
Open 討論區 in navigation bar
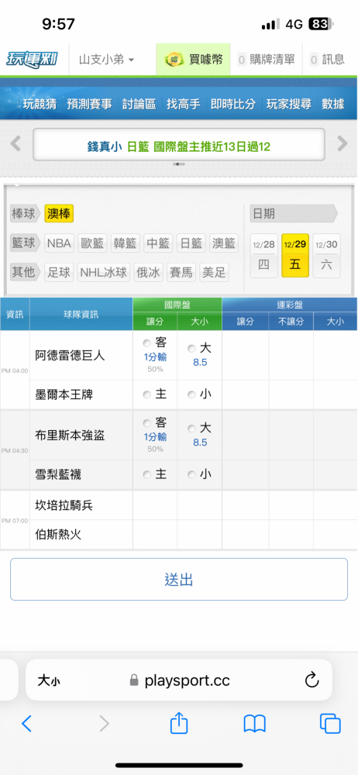[139, 104]
